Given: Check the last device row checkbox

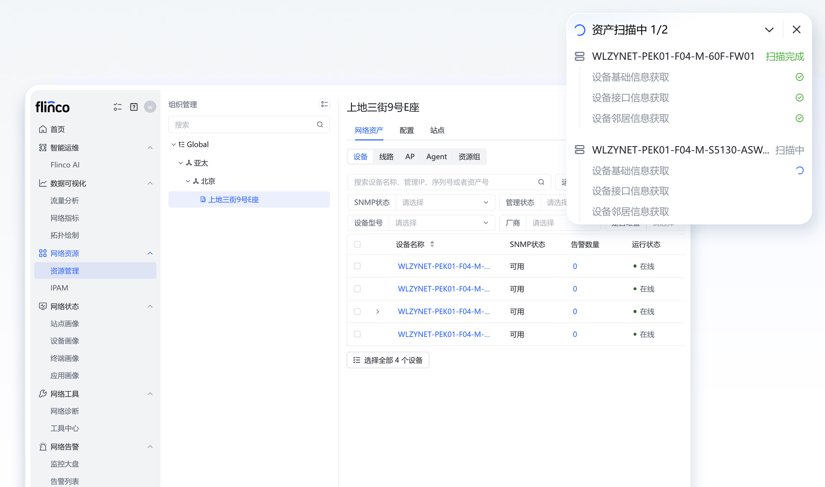Looking at the screenshot, I should click(x=357, y=334).
